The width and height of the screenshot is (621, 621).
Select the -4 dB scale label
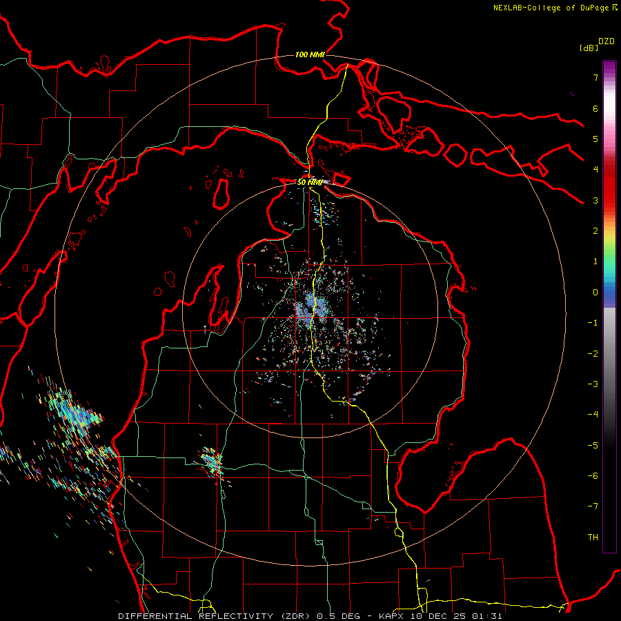point(593,415)
